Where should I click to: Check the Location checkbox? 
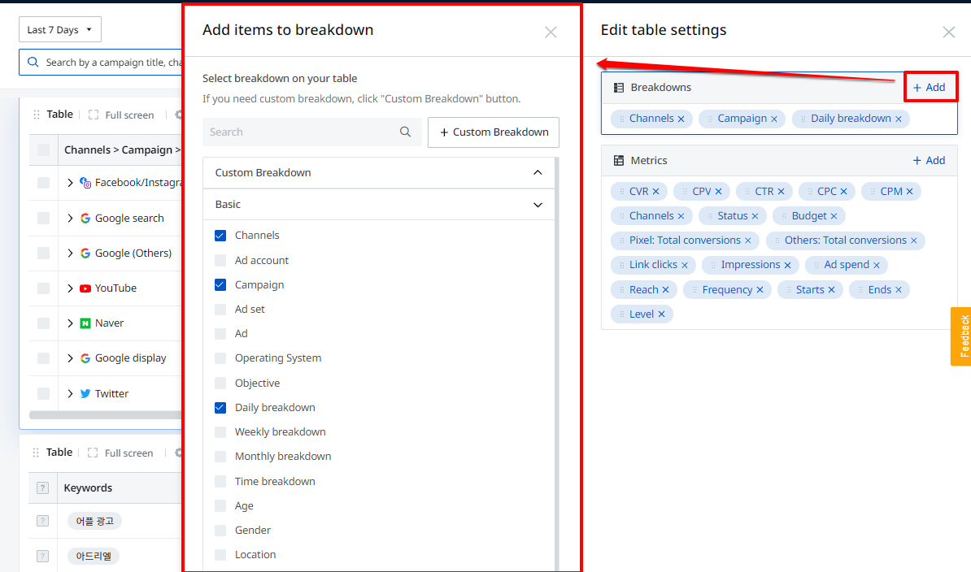tap(220, 555)
